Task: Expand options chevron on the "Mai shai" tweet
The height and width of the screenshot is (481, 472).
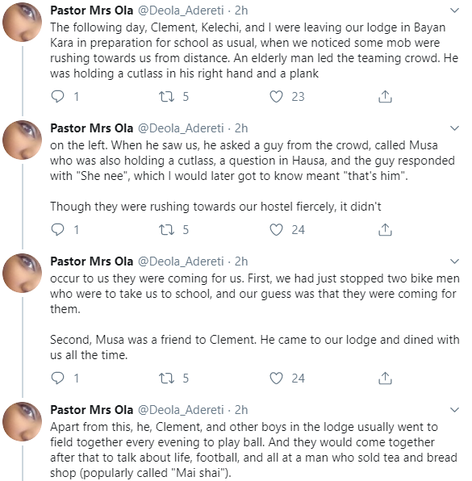Action: [x=454, y=410]
